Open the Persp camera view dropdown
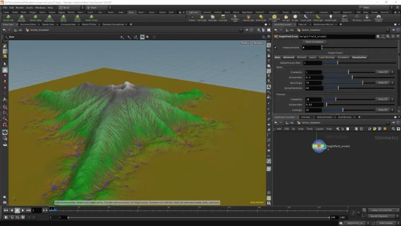The width and height of the screenshot is (401, 226). click(x=245, y=43)
